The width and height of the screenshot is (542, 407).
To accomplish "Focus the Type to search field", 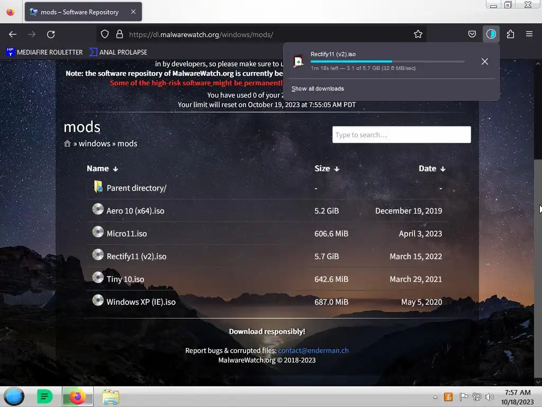I will coord(401,135).
